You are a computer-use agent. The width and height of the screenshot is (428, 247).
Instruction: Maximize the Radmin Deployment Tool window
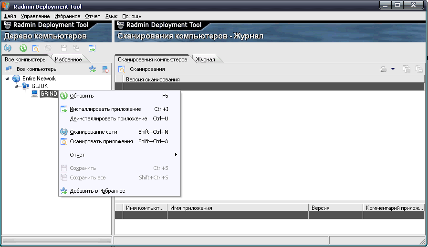(x=398, y=5)
